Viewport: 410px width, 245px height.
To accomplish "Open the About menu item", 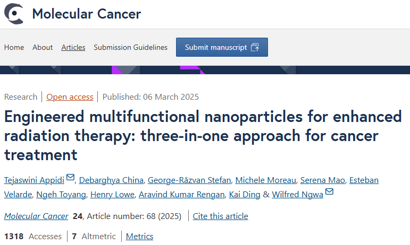I will click(x=43, y=47).
